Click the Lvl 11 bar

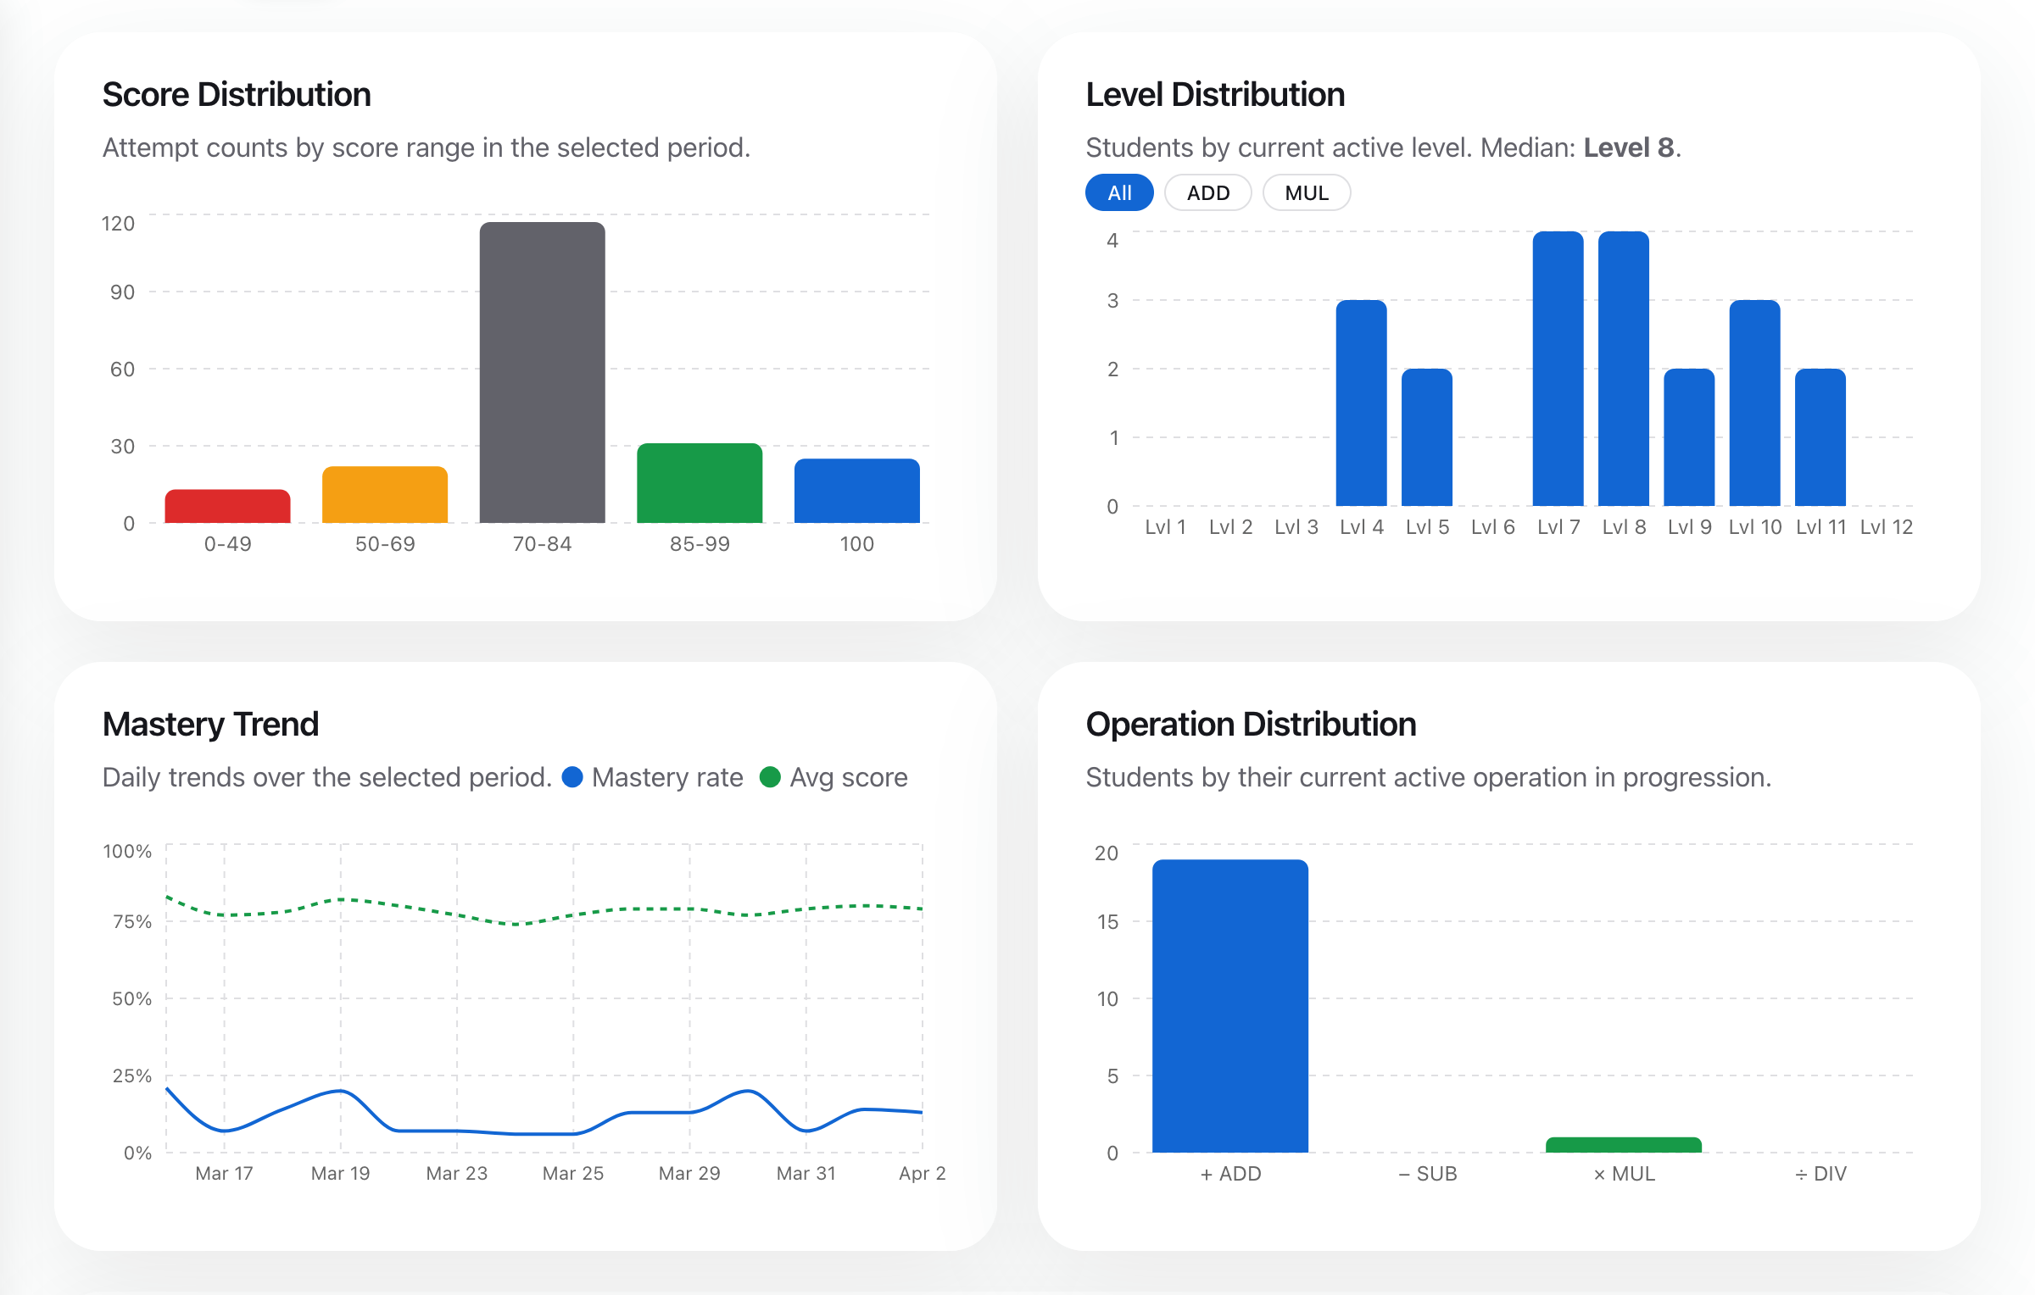1820,437
